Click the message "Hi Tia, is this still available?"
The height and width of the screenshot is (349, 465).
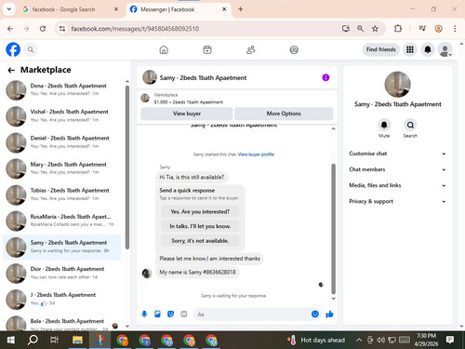pyautogui.click(x=192, y=177)
